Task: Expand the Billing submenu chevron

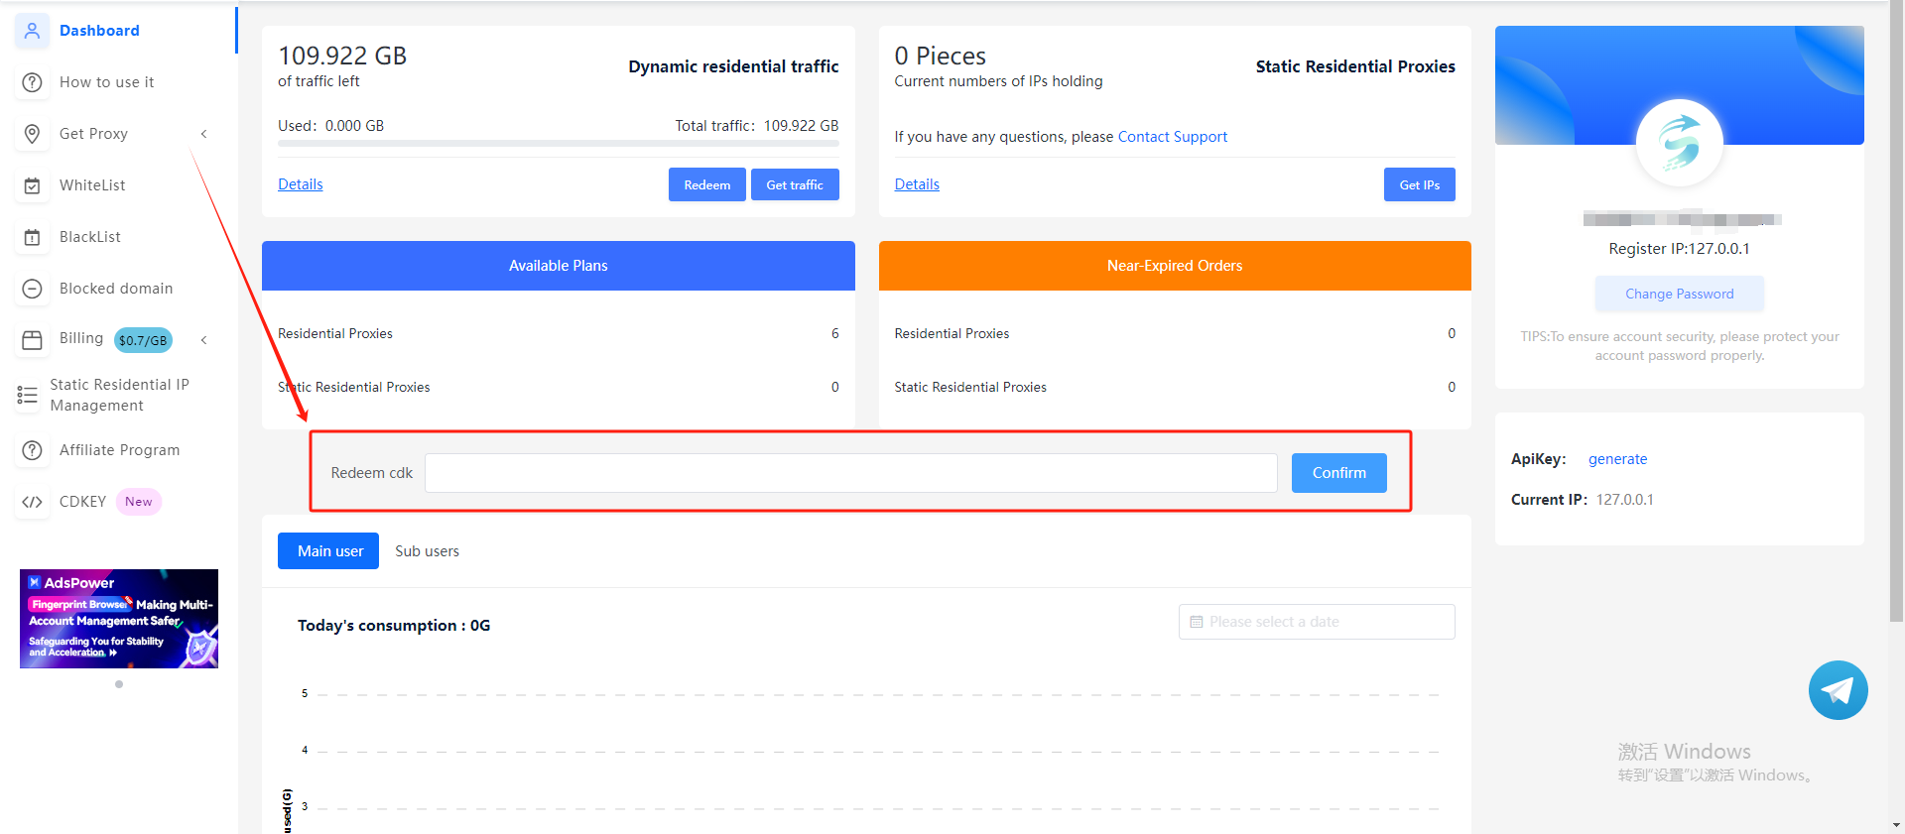Action: (x=203, y=340)
